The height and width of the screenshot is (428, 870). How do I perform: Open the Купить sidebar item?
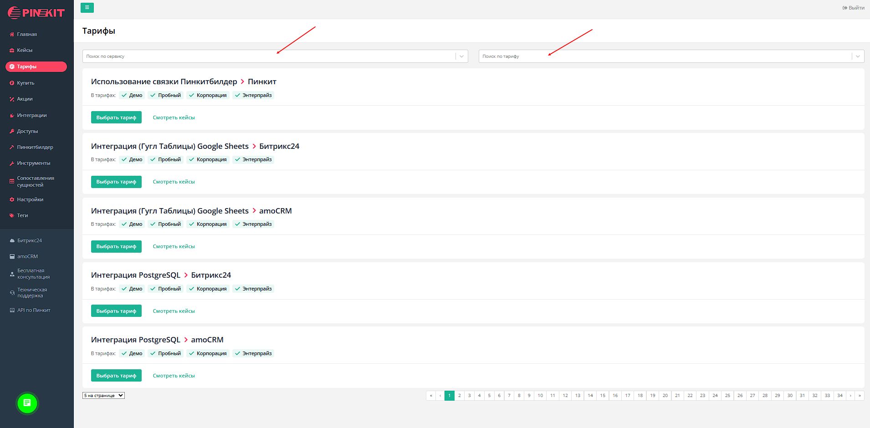pos(26,83)
